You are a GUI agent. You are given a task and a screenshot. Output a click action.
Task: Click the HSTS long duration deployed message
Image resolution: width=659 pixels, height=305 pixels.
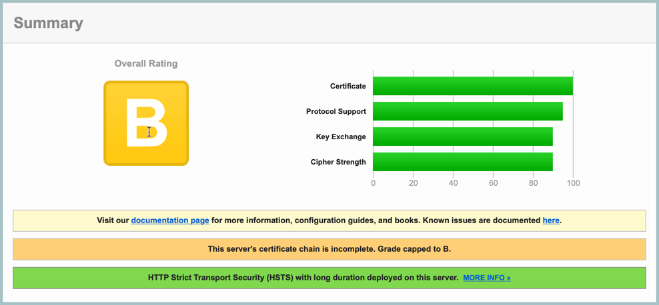click(303, 278)
